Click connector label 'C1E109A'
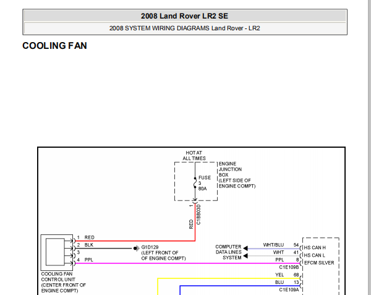The width and height of the screenshot is (371, 295). pyautogui.click(x=289, y=290)
